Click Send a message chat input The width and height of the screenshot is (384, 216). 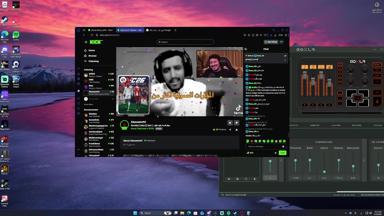(265, 146)
